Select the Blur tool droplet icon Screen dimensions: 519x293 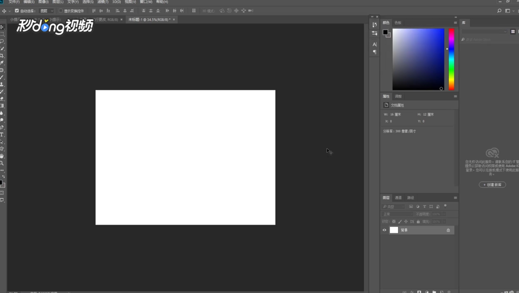click(x=2, y=113)
